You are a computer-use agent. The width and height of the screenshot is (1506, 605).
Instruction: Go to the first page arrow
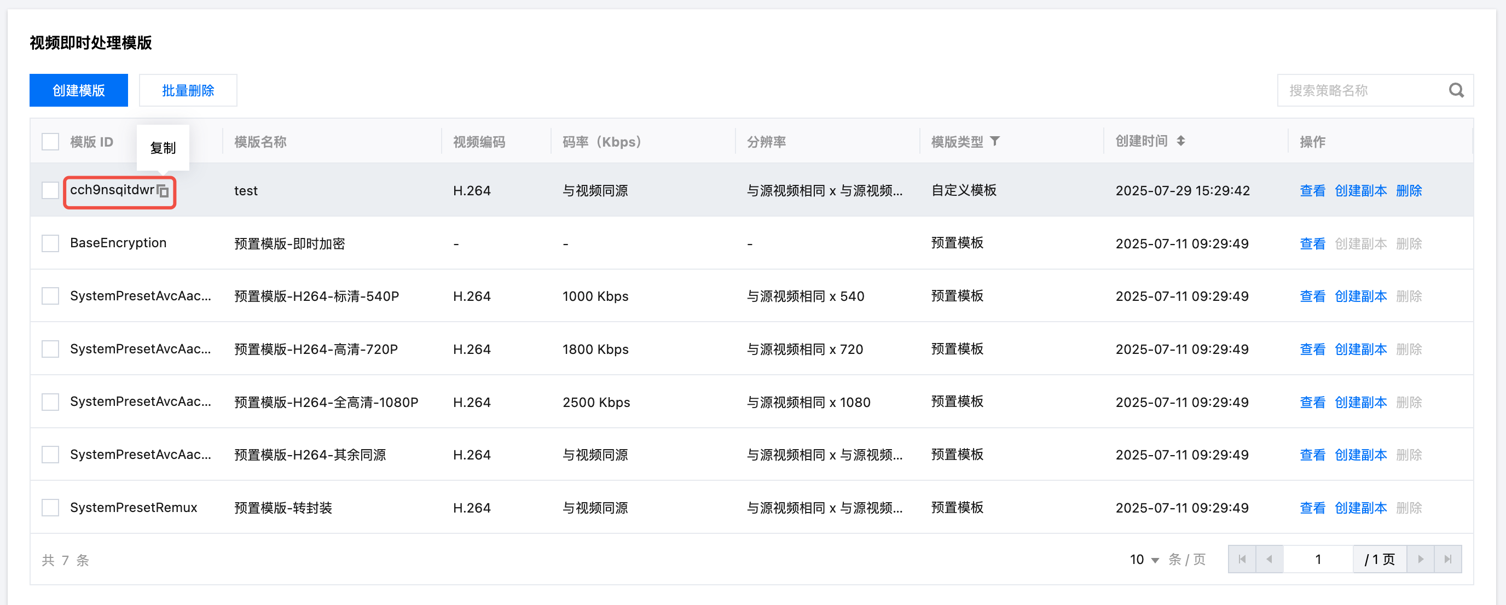[x=1242, y=559]
